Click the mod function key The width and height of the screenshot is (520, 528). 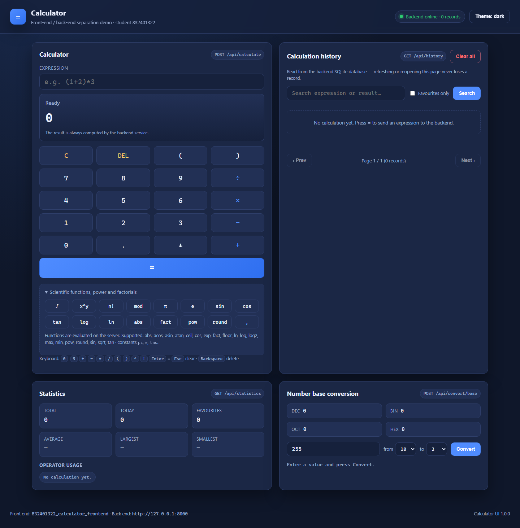(x=138, y=306)
